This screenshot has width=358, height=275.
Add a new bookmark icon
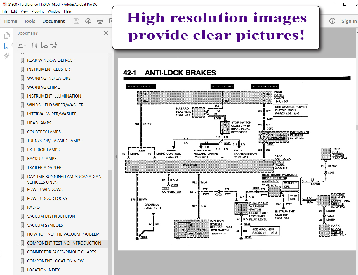pos(44,45)
